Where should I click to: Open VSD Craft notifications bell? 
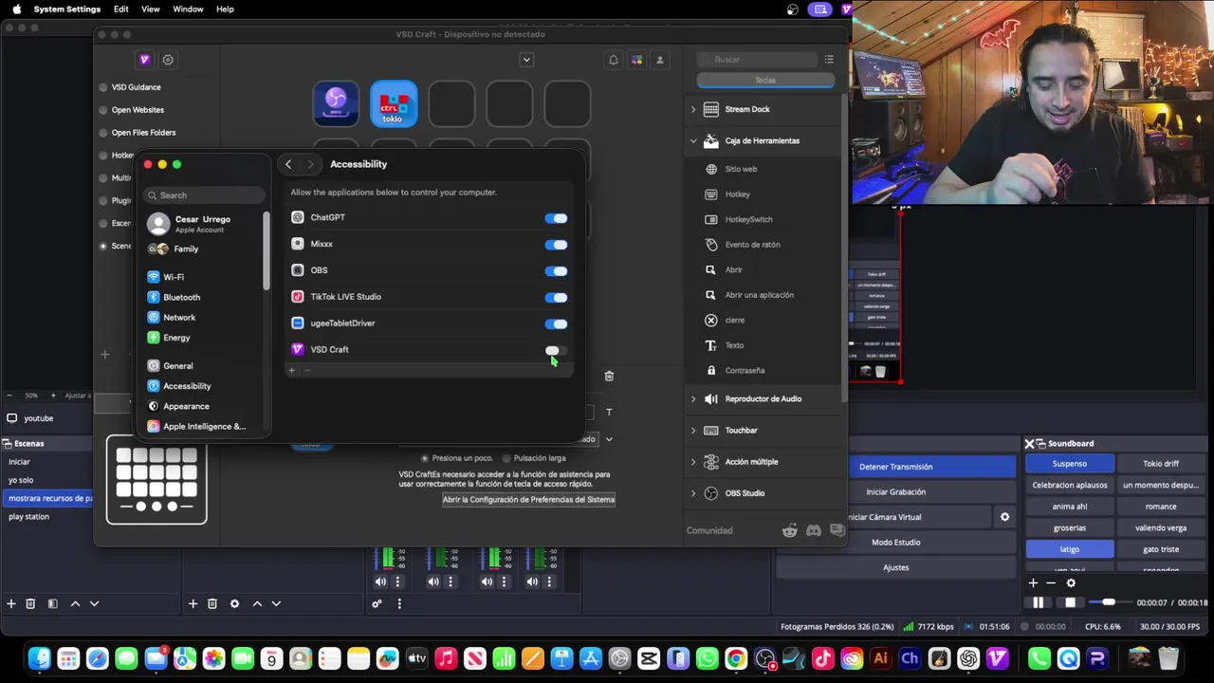(x=614, y=60)
